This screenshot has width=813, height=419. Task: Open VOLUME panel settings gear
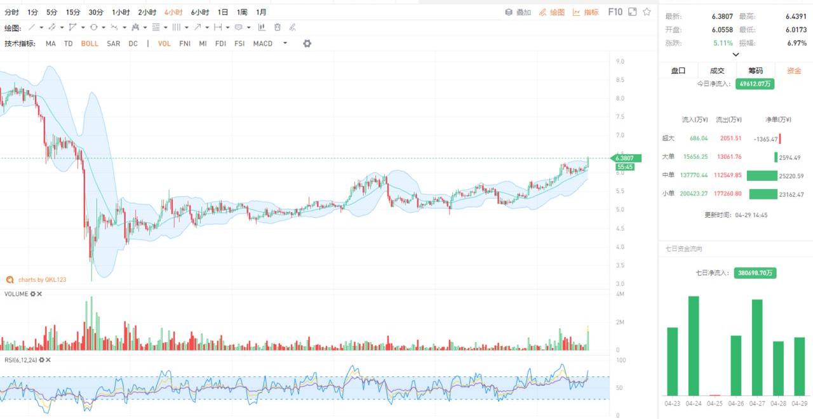[32, 294]
